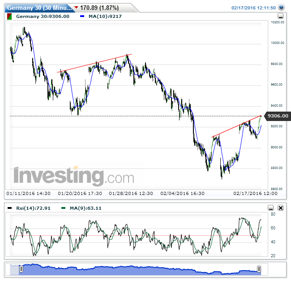This screenshot has width=291, height=281.
Task: Collapse the main price chart panel
Action: point(281,15)
